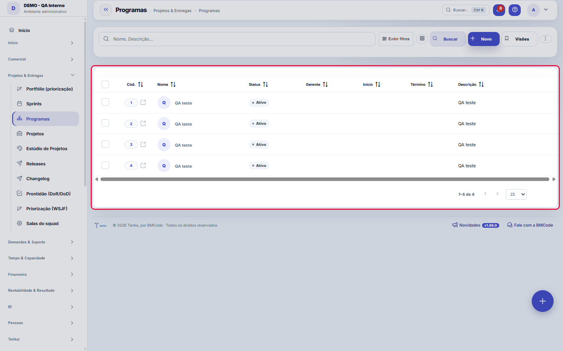Sort by Início column arrows
Viewport: 563px width, 351px height.
[378, 84]
